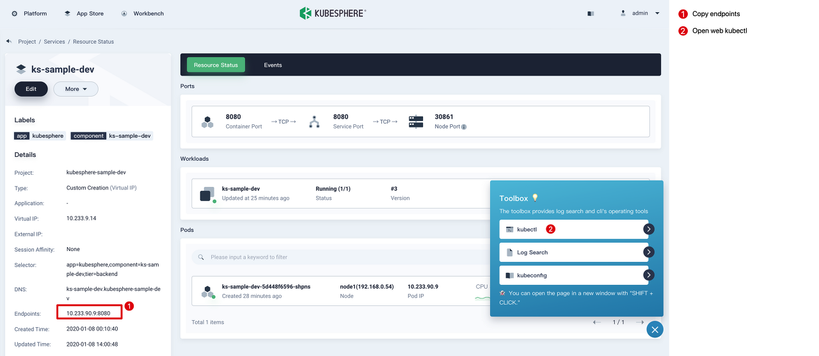Open the Services breadcrumb link
Screen dimensions: 819x356
(x=54, y=42)
